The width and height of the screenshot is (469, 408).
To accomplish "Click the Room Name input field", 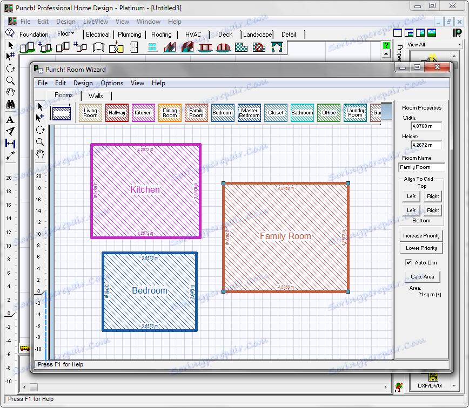I will [x=422, y=167].
